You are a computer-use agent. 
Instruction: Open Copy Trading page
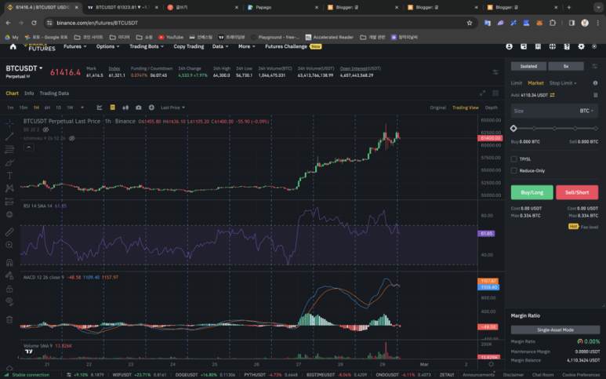[189, 46]
